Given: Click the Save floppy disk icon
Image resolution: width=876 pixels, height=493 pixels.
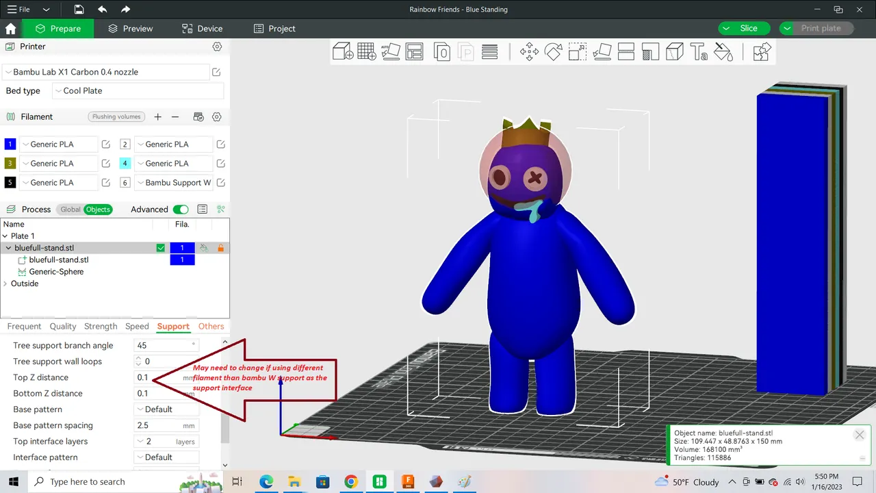Looking at the screenshot, I should (x=79, y=10).
